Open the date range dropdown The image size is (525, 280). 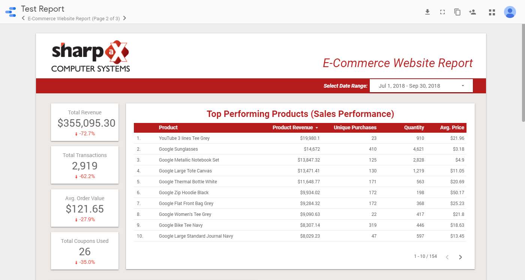tap(421, 86)
